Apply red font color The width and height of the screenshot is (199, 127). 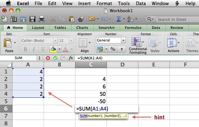[x=65, y=49]
